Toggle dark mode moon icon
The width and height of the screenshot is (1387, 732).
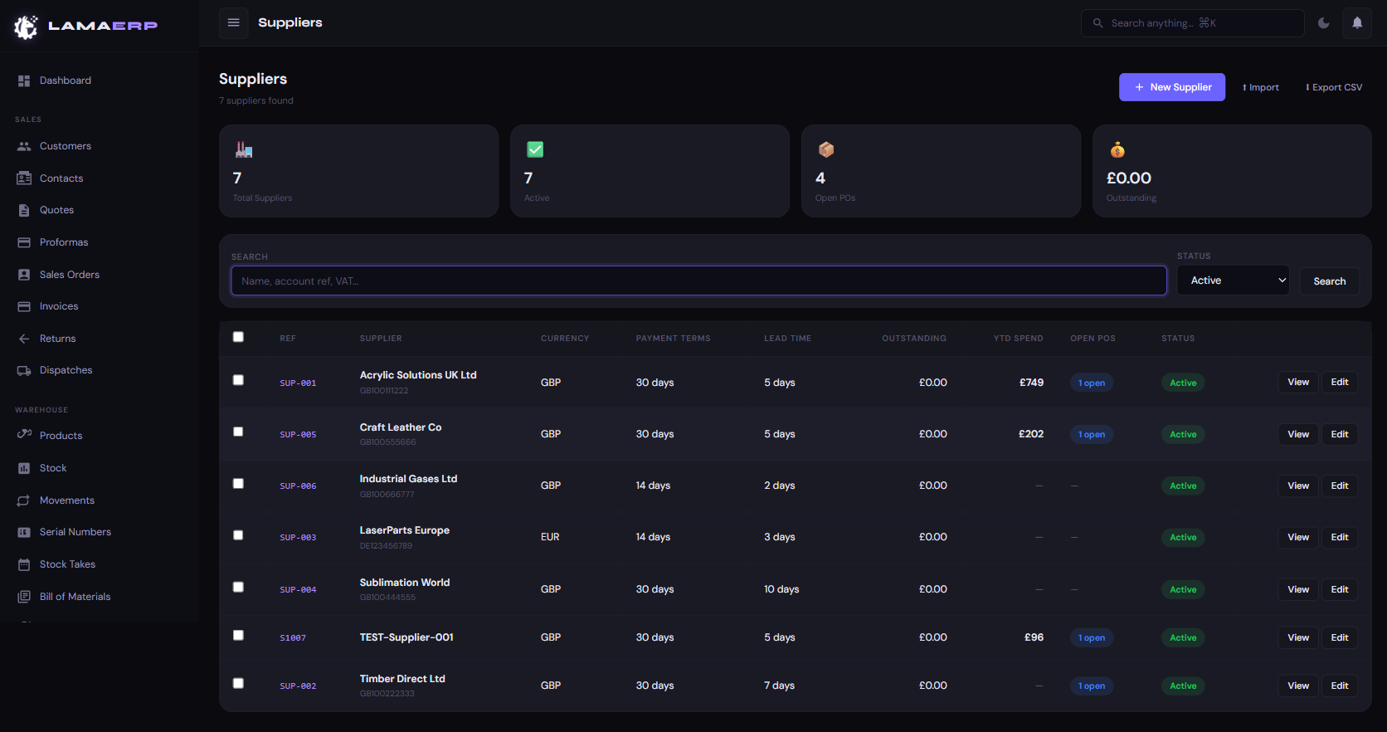click(1324, 23)
